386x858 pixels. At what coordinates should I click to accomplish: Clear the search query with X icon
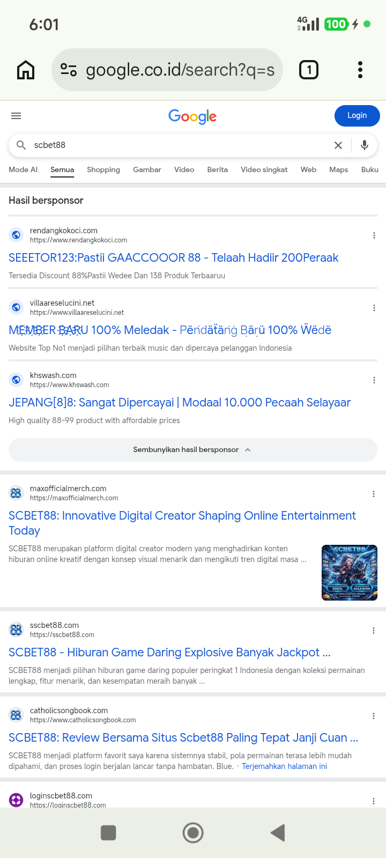point(338,145)
